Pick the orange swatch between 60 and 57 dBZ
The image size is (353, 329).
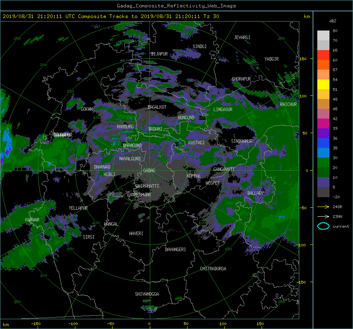click(323, 65)
